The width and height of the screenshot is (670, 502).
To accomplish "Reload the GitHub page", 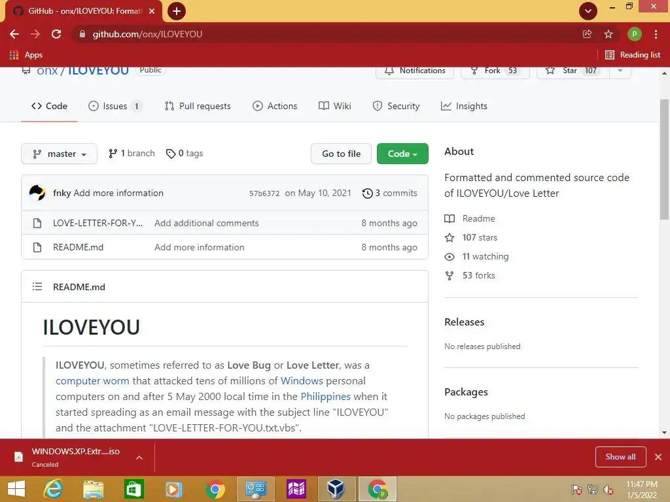I will pyautogui.click(x=56, y=34).
